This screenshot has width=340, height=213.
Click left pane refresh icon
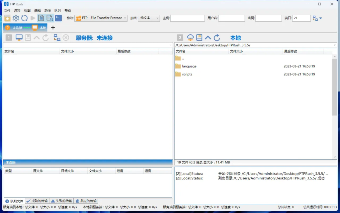click(45, 38)
